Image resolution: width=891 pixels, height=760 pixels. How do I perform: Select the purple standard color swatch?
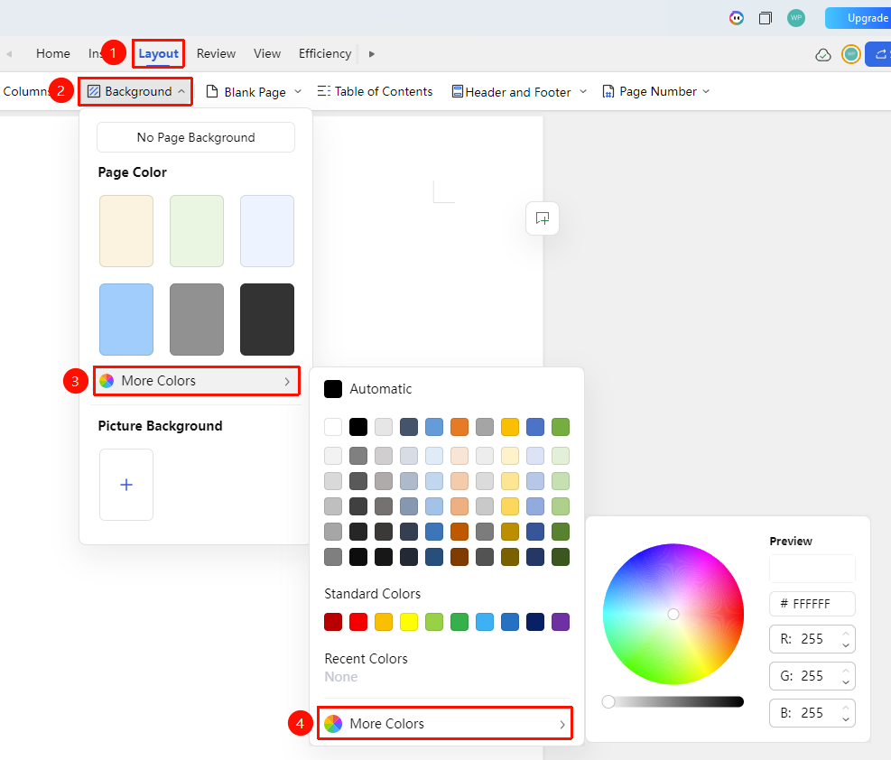tap(561, 622)
